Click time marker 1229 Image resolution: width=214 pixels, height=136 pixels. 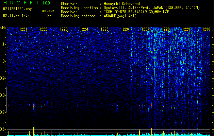coord(186,29)
